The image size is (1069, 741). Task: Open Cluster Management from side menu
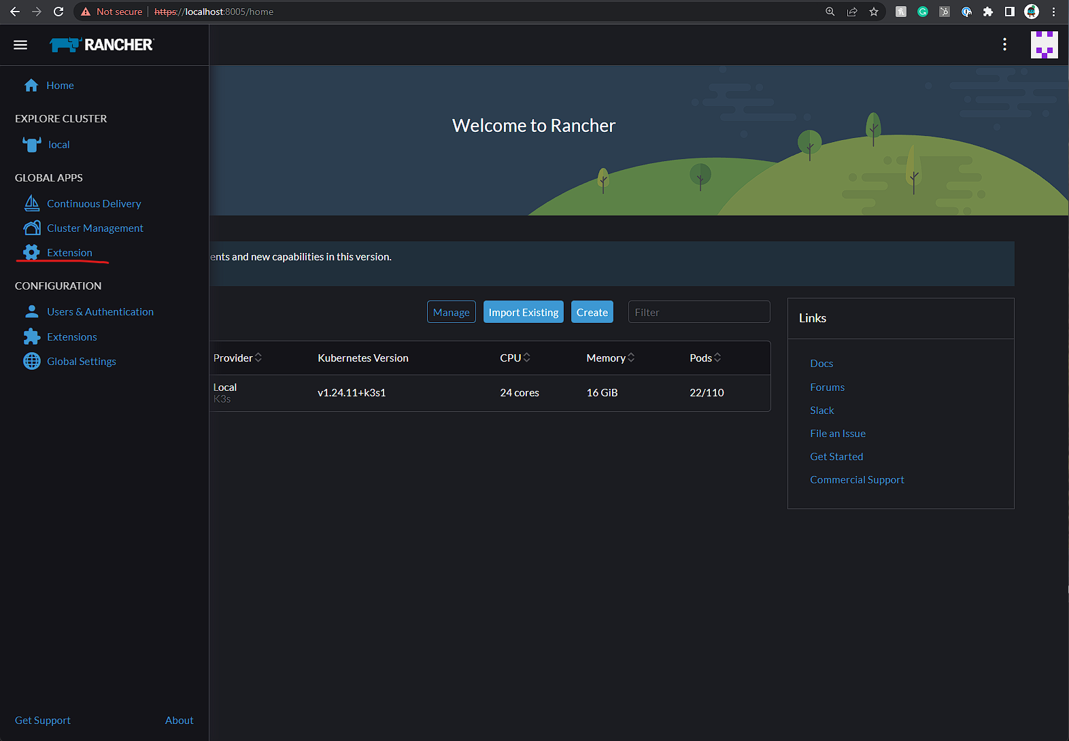pos(95,228)
